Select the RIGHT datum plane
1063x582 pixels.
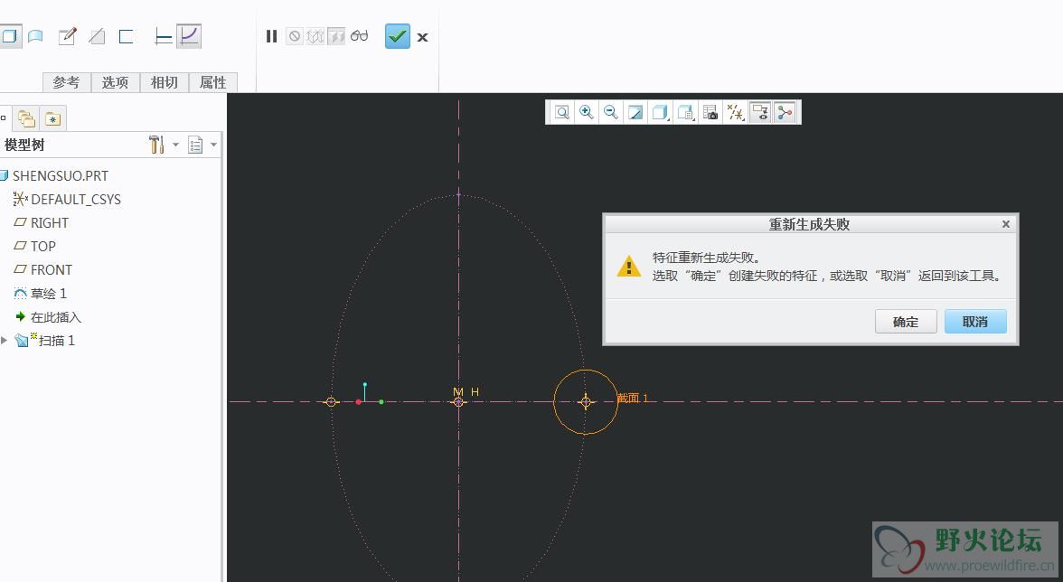pos(50,223)
